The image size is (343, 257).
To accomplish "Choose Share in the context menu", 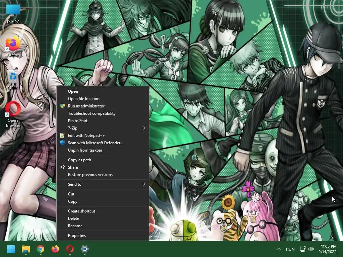I will [x=103, y=167].
